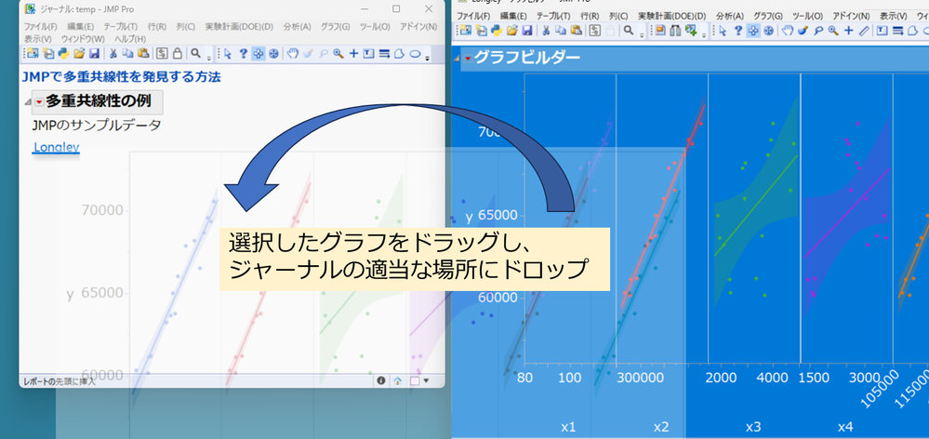Open ウィンドウ(W) menu in Journal window
Image resolution: width=929 pixels, height=439 pixels.
coord(83,38)
